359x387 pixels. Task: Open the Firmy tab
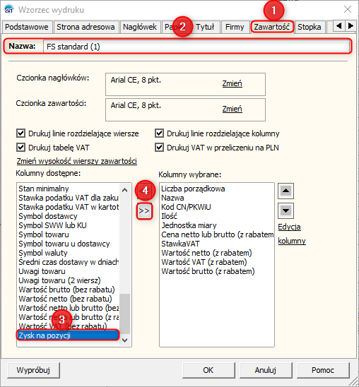coord(235,27)
